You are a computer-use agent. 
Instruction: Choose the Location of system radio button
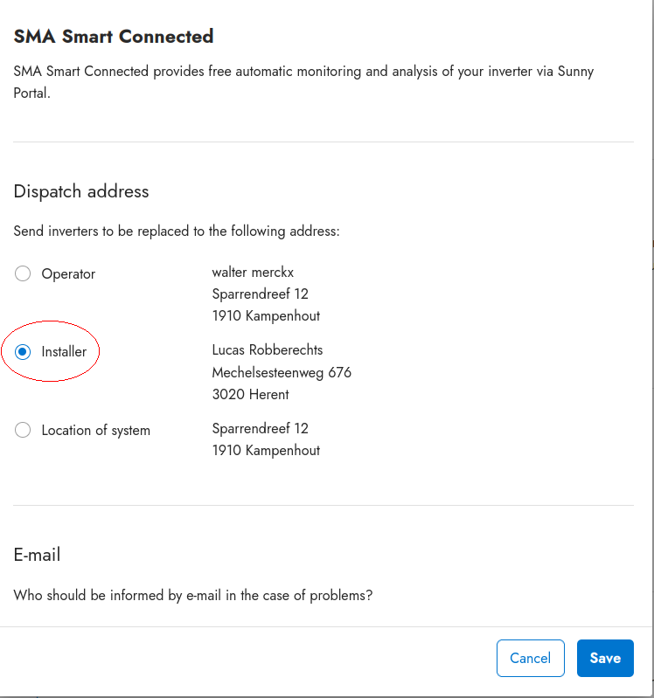[x=23, y=430]
